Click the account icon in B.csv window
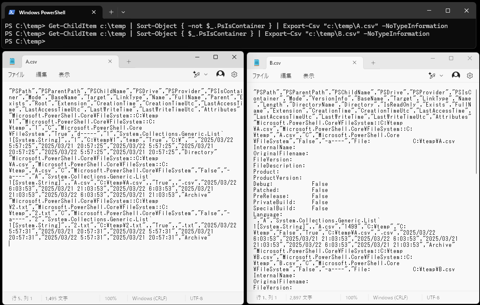Image resolution: width=480 pixels, height=305 pixels. [x=456, y=76]
